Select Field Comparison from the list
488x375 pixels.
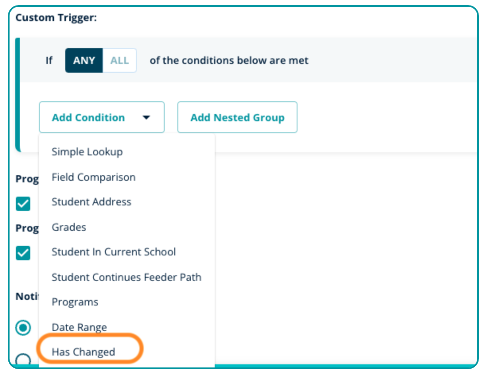[93, 177]
